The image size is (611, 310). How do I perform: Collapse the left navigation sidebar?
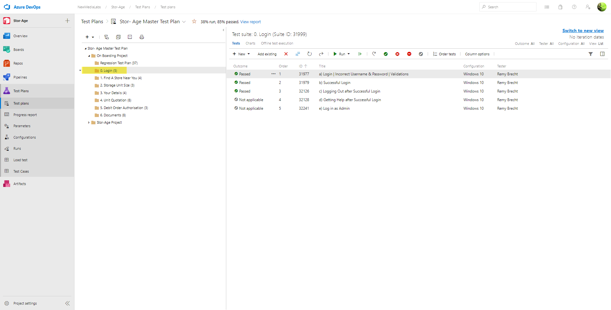[67, 303]
